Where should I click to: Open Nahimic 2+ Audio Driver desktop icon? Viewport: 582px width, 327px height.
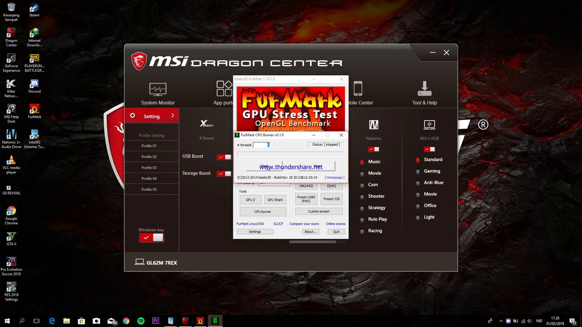11,139
